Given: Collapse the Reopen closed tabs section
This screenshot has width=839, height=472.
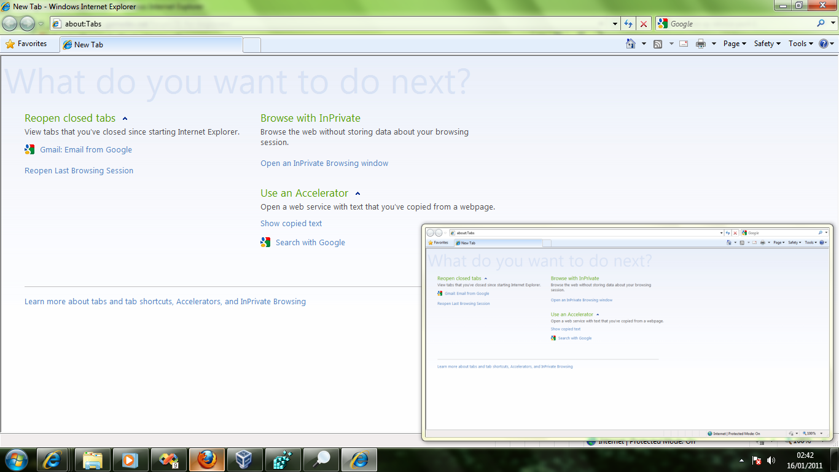Looking at the screenshot, I should (x=125, y=119).
